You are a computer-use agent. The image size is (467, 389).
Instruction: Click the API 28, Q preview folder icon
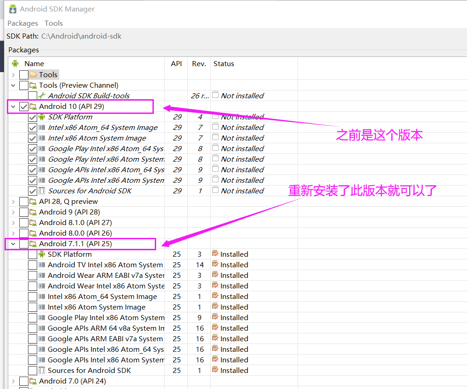tap(33, 202)
